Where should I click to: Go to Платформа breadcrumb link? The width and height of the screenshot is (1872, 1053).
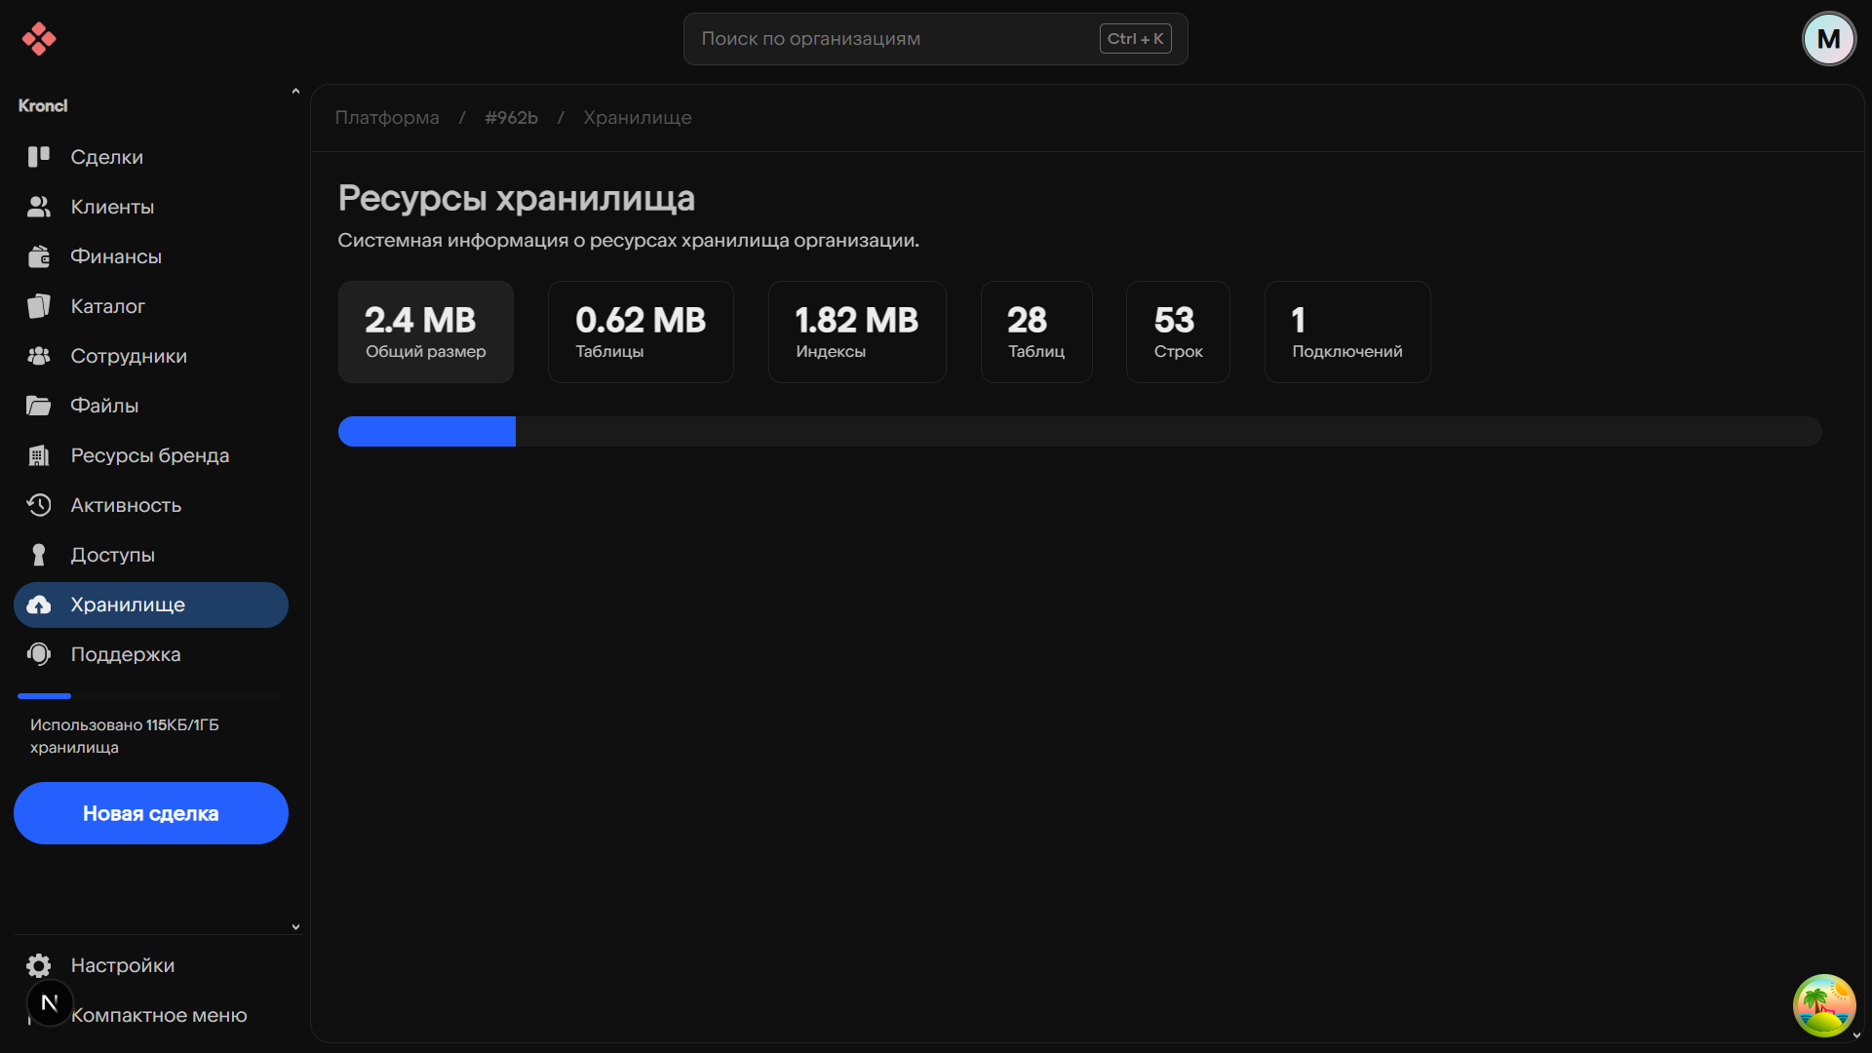(x=387, y=118)
